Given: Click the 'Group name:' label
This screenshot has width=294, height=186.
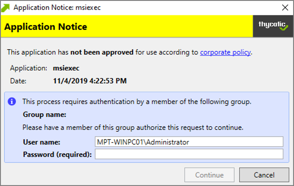Looking at the screenshot, I should click(44, 114).
